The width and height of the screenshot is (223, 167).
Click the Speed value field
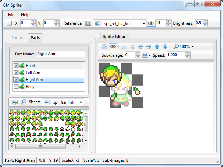[176, 55]
